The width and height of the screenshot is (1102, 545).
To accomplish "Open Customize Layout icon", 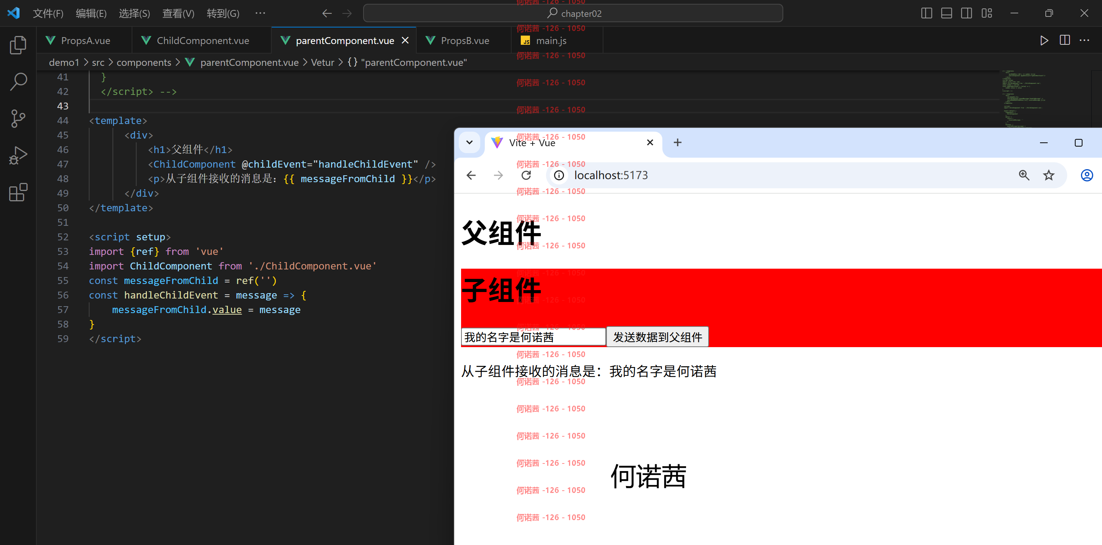I will pos(986,13).
